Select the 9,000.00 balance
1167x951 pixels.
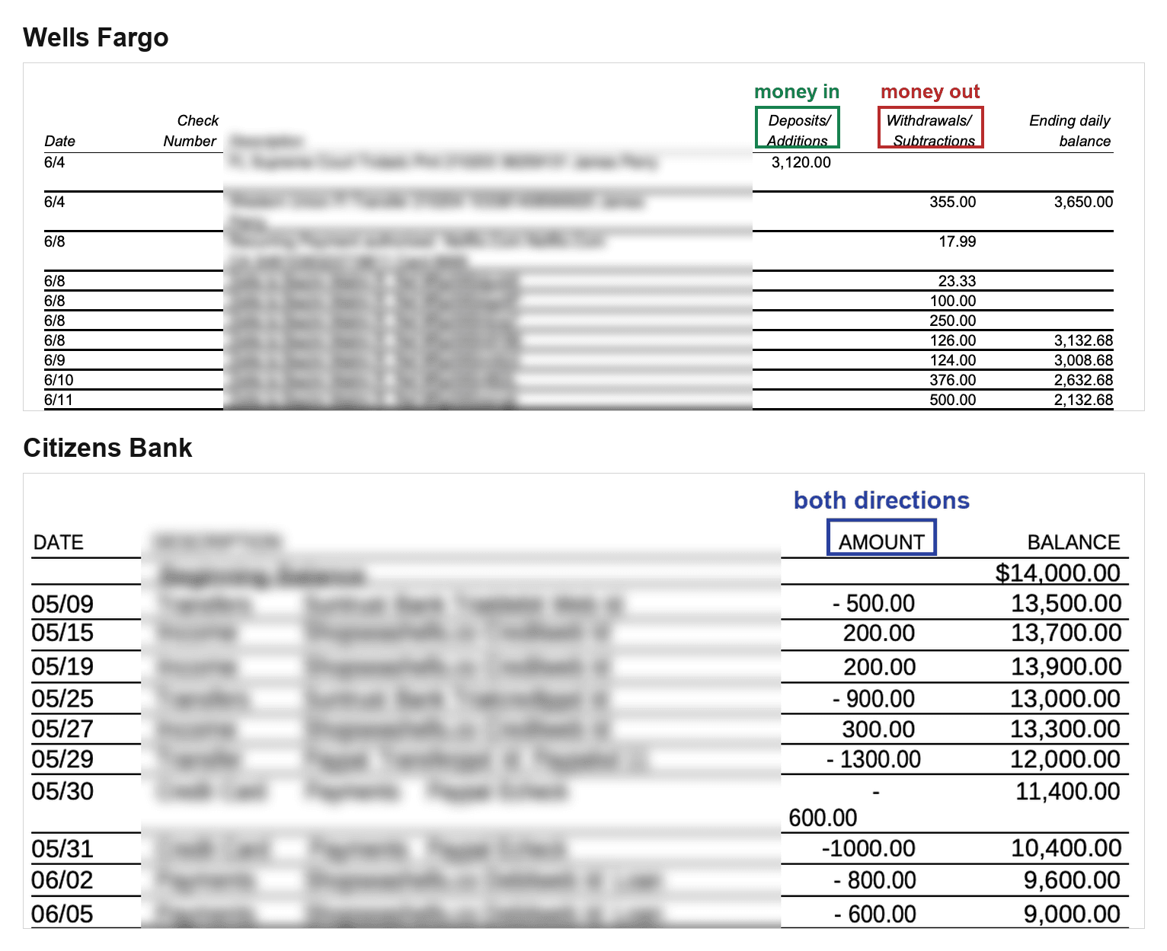coord(1072,914)
